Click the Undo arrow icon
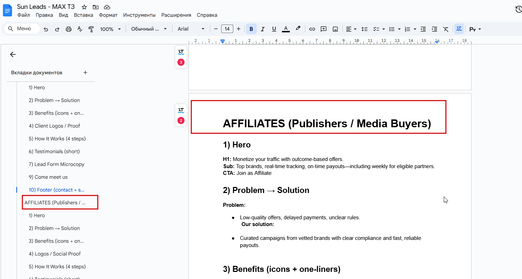The image size is (522, 279). coord(46,29)
